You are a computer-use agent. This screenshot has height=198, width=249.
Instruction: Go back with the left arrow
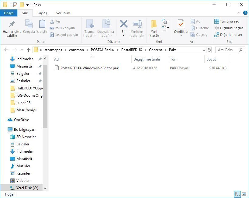6,50
